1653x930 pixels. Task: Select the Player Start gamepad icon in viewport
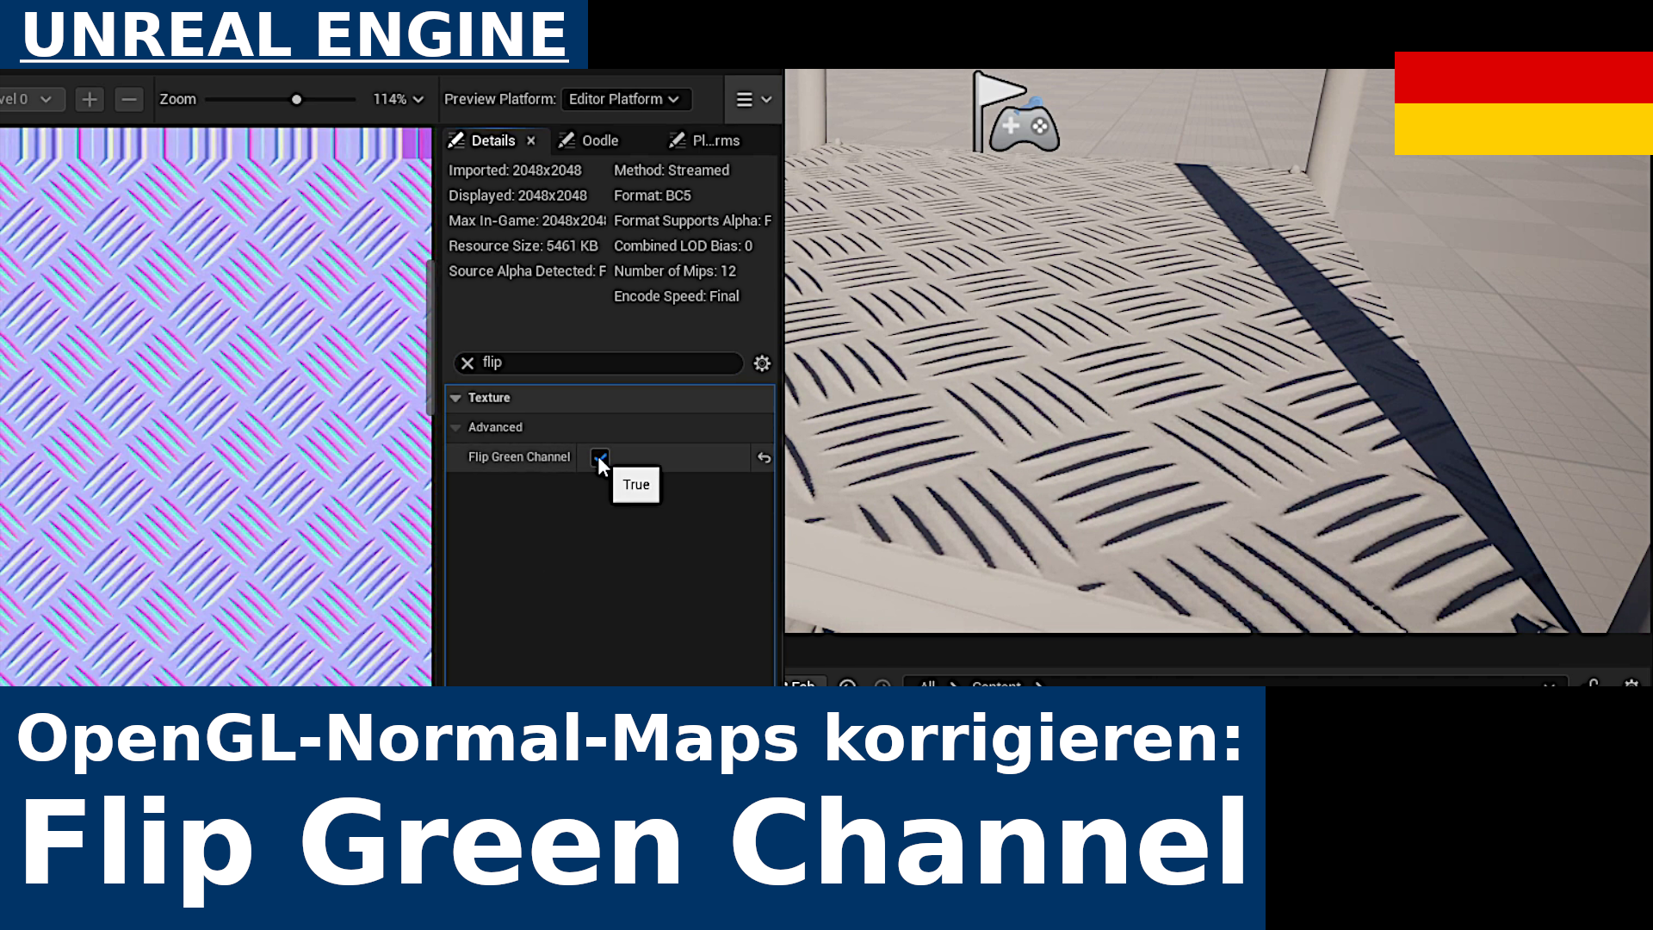coord(1025,127)
